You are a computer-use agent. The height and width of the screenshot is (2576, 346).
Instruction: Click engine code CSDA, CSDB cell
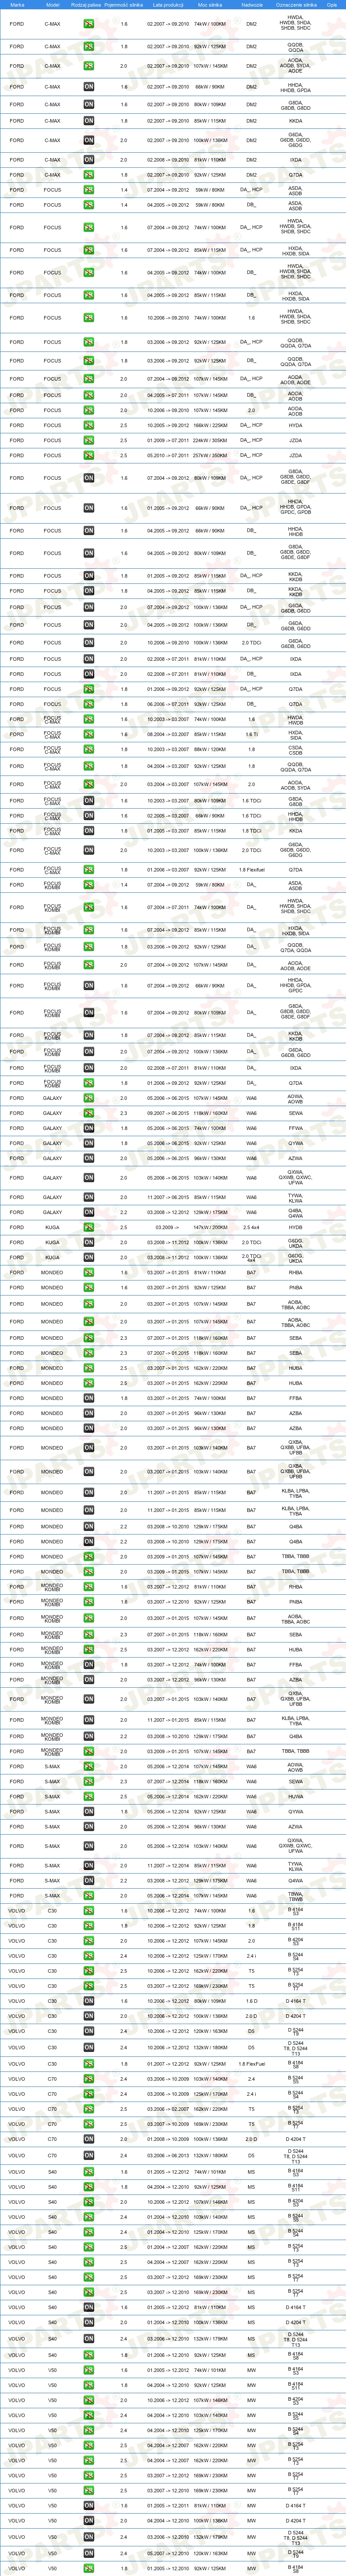pos(295,749)
